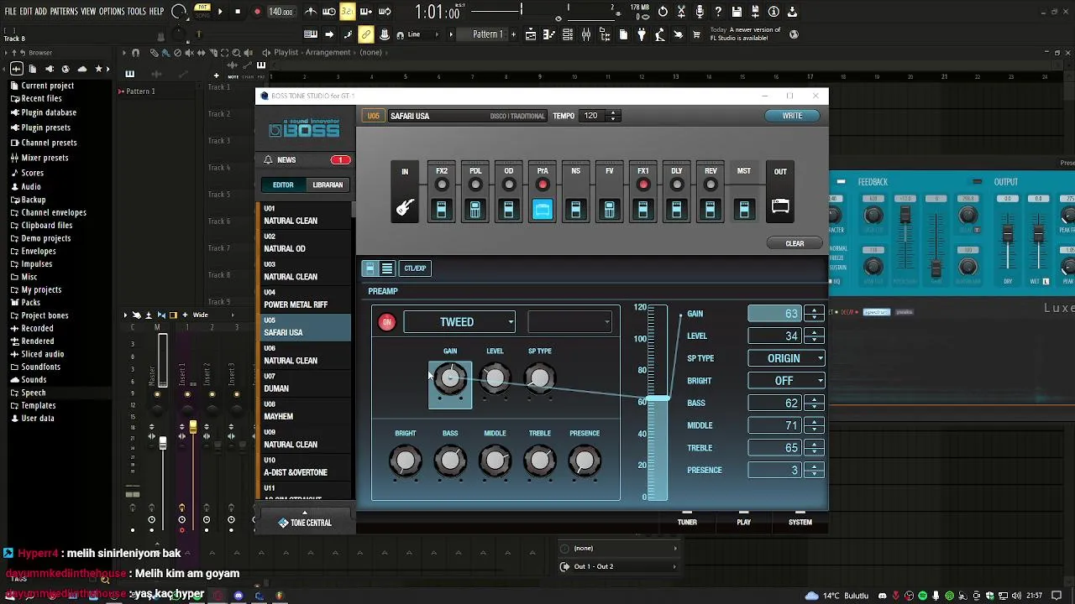The image size is (1075, 604).
Task: Open the empty dropdown beside TWEED
Action: 570,322
